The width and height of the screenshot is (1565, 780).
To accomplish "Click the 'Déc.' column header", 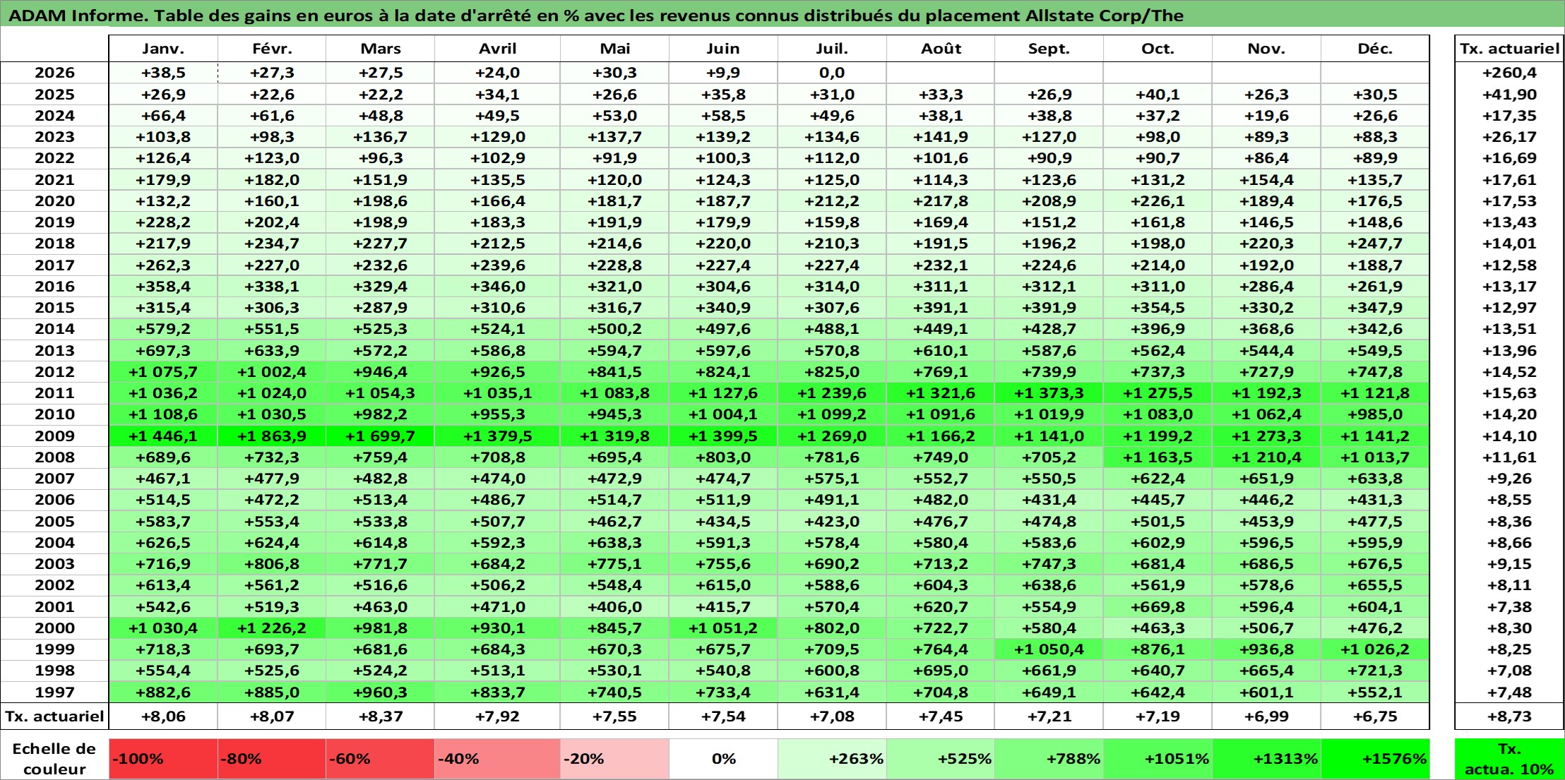I will [x=1376, y=49].
